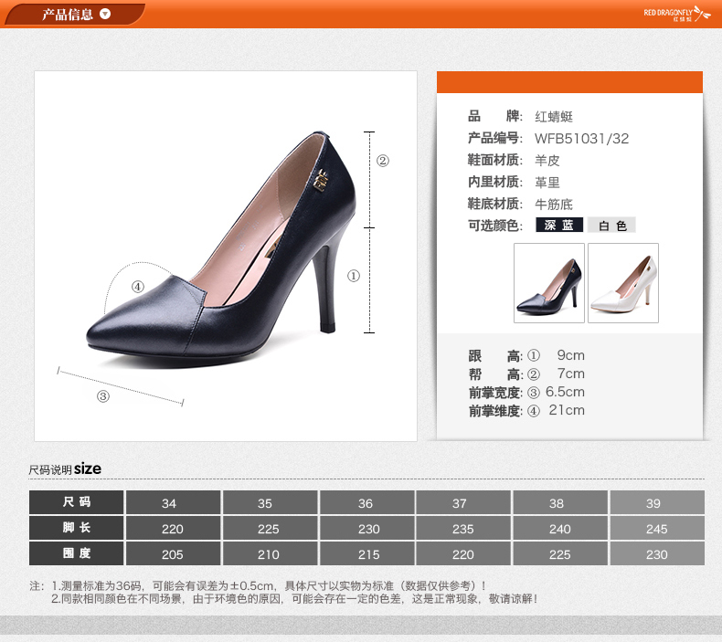
Task: Click the circled 4 girth marker
Action: [138, 287]
